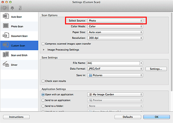Select Auto Scan in the sidebar

coord(19,17)
